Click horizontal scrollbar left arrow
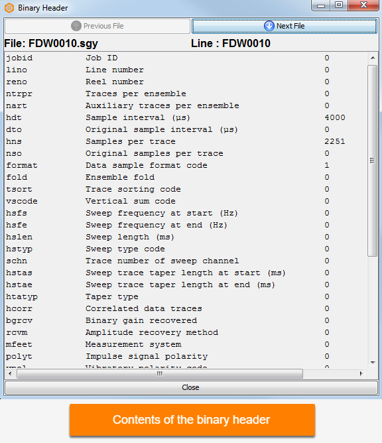Viewport: 382px width, 443px height. (10, 373)
